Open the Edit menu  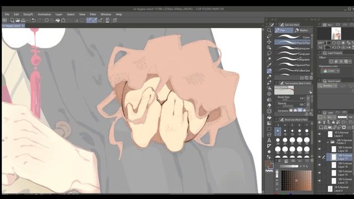[x=16, y=14]
